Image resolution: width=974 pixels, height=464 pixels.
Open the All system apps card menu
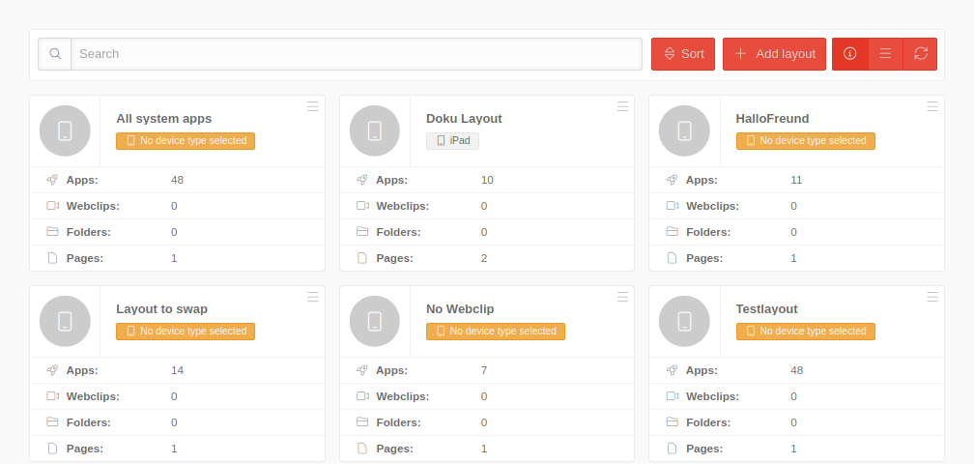click(x=313, y=106)
